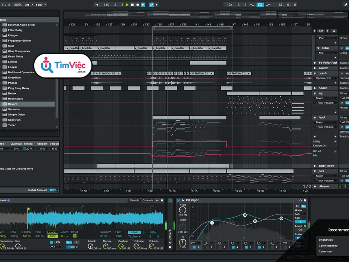Click the EQ Eight Freq knob

183,210
